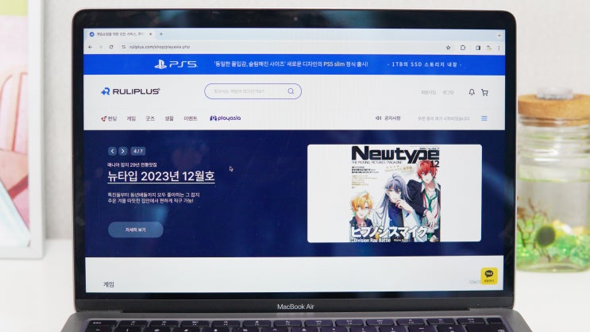Viewport: 590px width, 332px height.
Task: Open the browser tab list chevron
Action: click(499, 36)
